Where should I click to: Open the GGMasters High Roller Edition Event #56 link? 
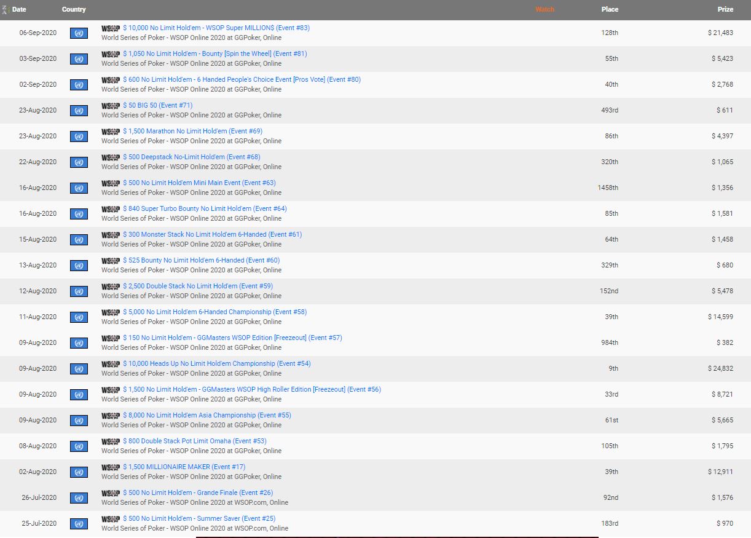(252, 389)
